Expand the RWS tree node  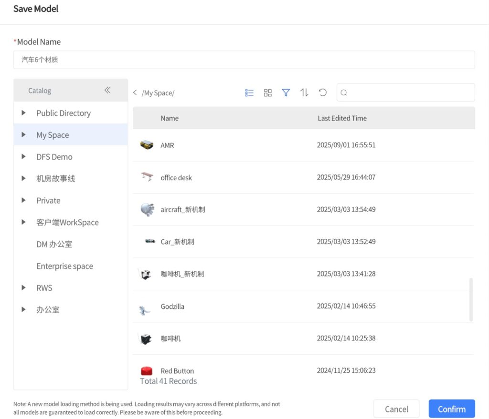pos(23,287)
